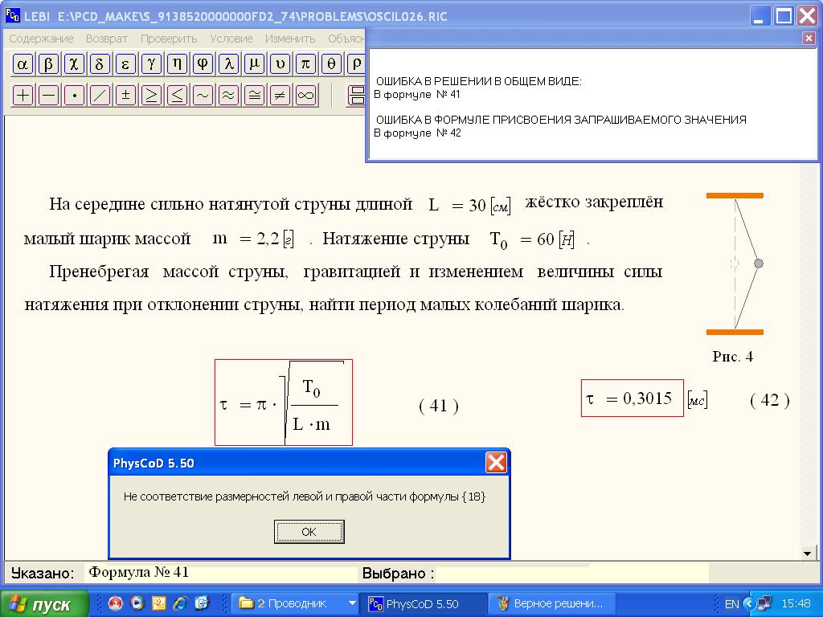The height and width of the screenshot is (617, 823).
Task: Insert the plus-minus operator
Action: pos(125,96)
